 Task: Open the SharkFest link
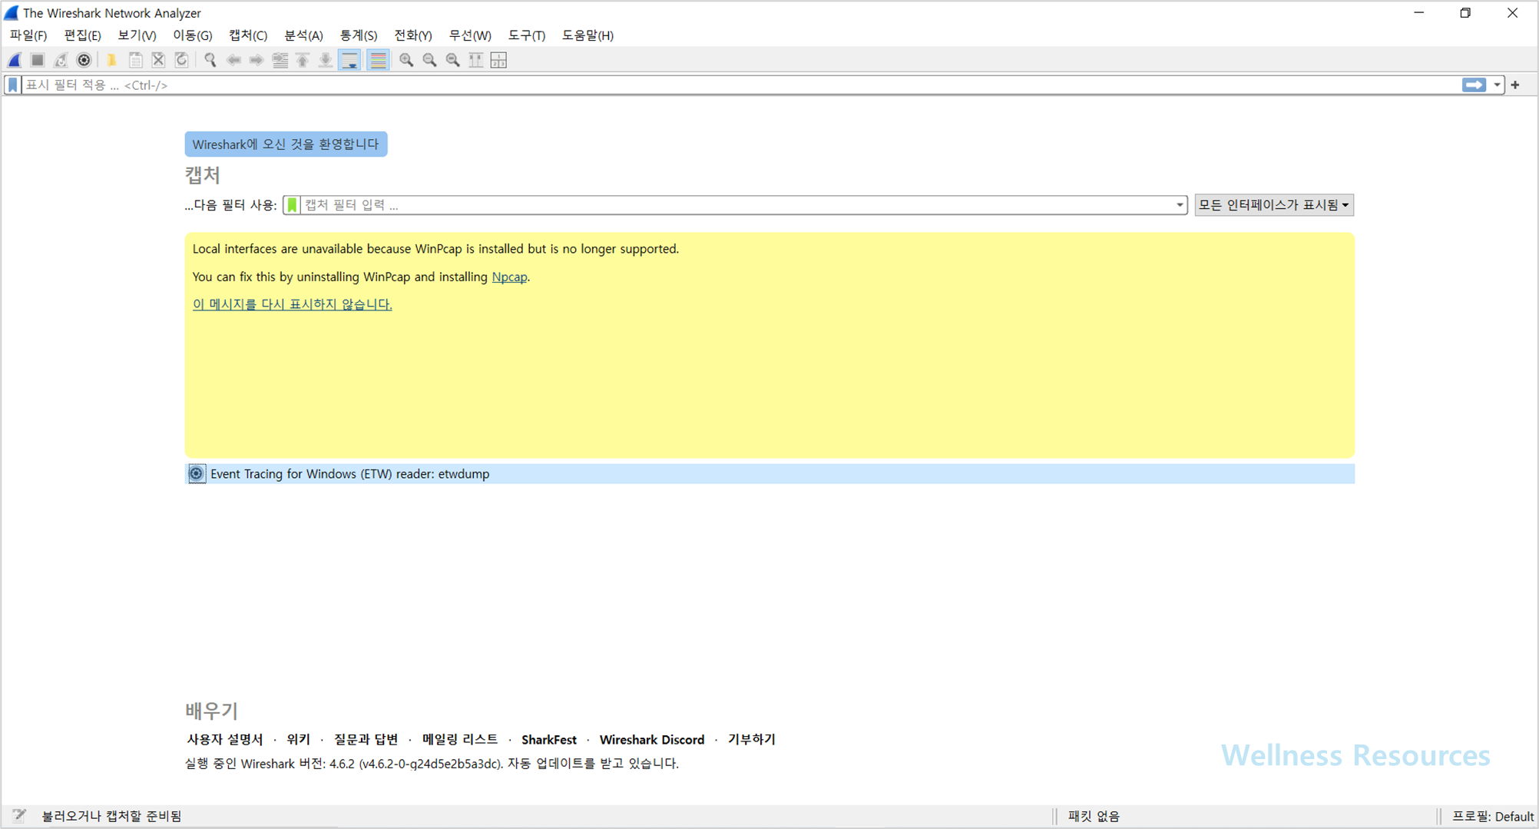pos(549,740)
